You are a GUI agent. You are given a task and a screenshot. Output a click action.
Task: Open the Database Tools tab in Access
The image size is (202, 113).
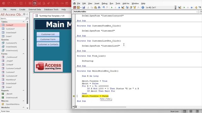(x=51, y=9)
